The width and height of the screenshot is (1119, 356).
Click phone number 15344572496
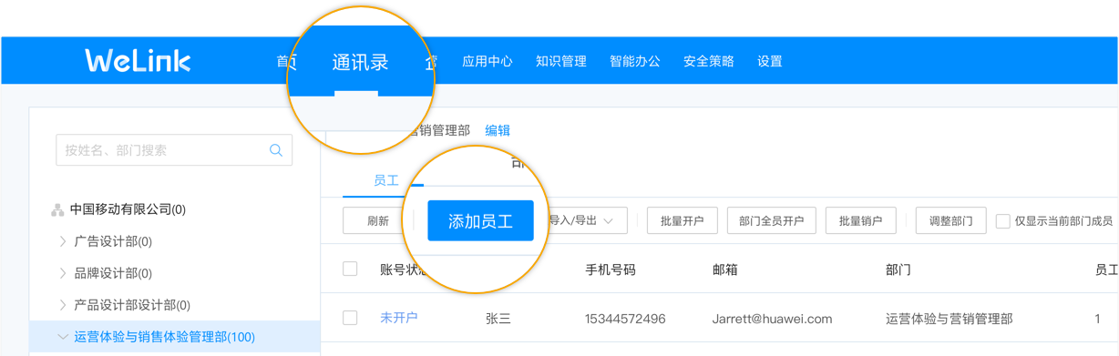click(x=625, y=319)
